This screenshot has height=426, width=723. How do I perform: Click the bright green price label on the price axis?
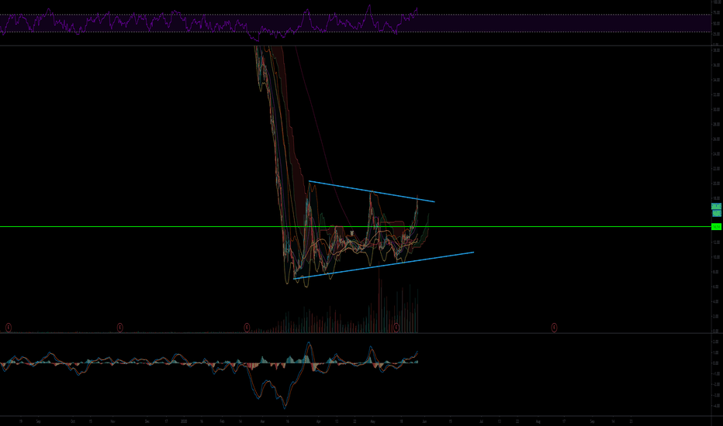[x=717, y=227]
